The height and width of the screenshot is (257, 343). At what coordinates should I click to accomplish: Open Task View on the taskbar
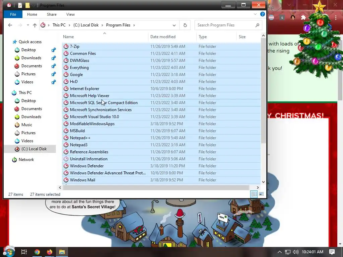tap(24, 252)
